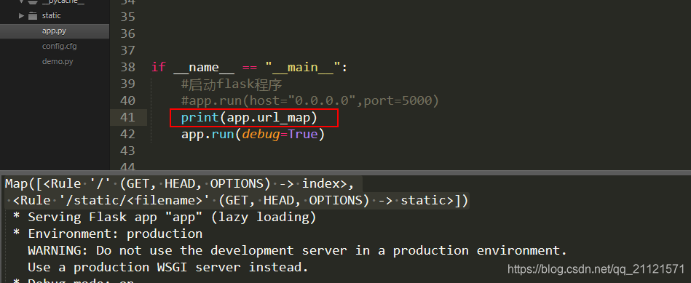Click the Serving Flask app "app" output line
This screenshot has width=691, height=283.
[165, 218]
